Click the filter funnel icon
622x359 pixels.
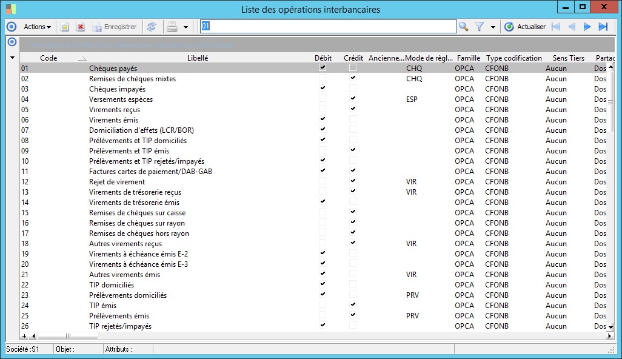click(x=480, y=27)
